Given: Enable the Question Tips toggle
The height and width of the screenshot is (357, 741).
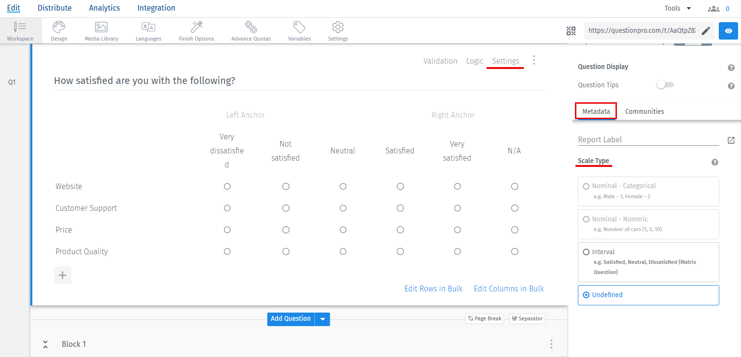Looking at the screenshot, I should (665, 84).
